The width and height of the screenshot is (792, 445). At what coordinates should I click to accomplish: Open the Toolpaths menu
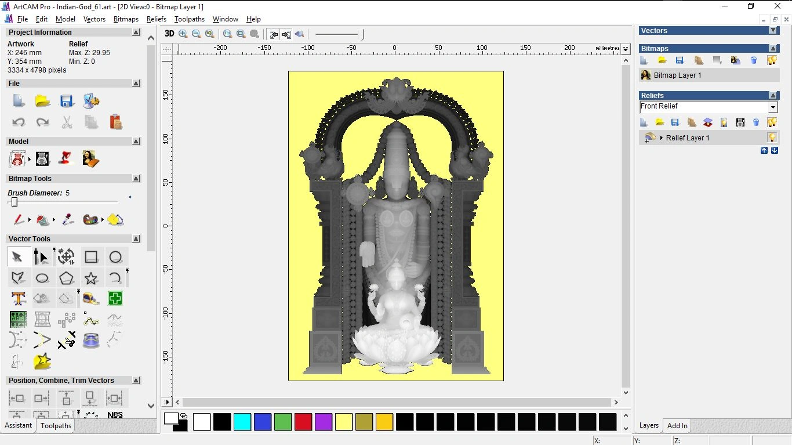[x=190, y=19]
